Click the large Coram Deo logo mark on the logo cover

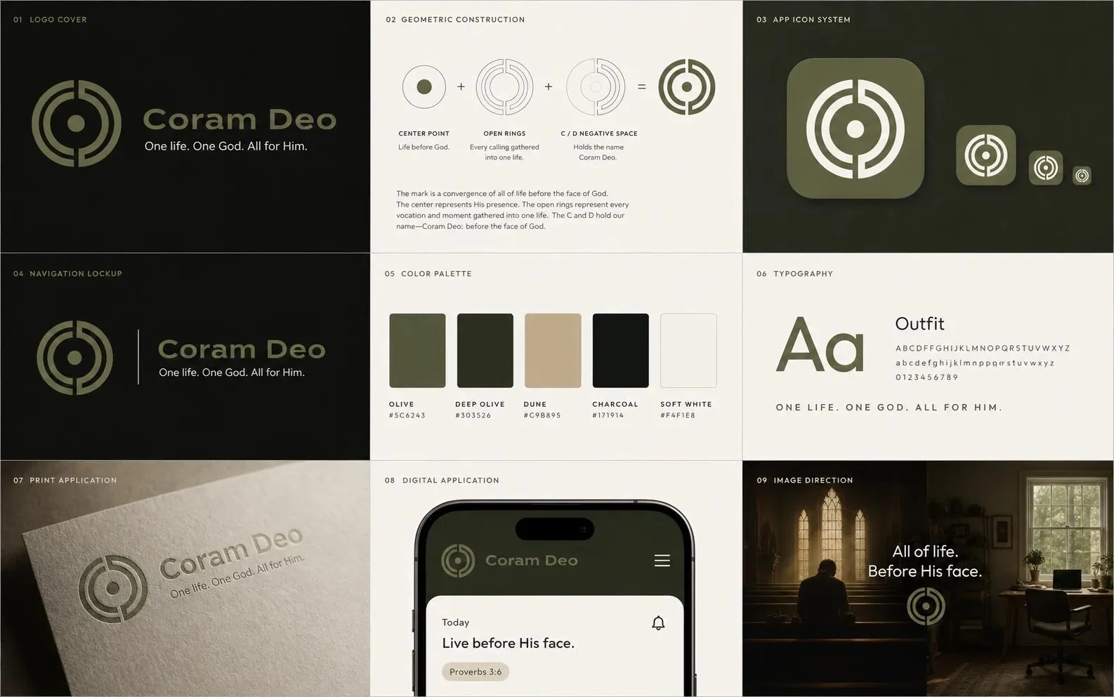tap(77, 124)
